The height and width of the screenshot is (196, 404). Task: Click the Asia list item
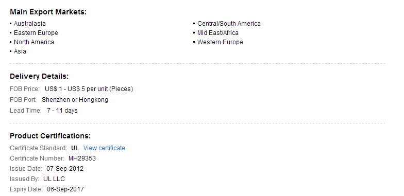tap(20, 51)
